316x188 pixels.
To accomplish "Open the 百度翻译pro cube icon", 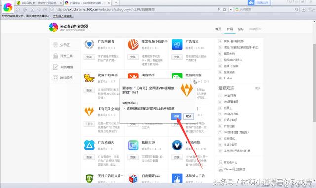I will (133, 178).
